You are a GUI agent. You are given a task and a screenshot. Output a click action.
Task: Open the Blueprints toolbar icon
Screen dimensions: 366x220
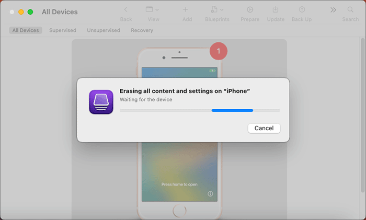[x=214, y=9]
